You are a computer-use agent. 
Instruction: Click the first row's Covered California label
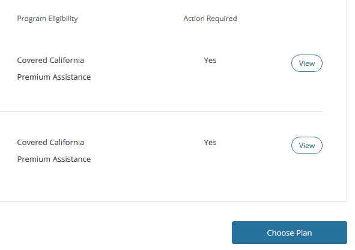[50, 61]
